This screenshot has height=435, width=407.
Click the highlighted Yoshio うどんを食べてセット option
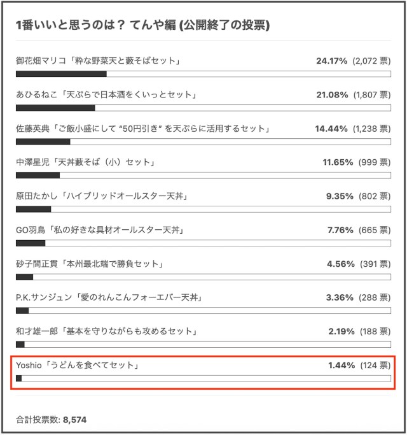pyautogui.click(x=78, y=366)
